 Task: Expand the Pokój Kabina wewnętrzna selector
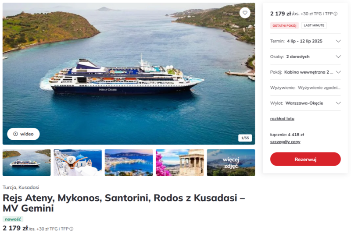click(x=305, y=72)
